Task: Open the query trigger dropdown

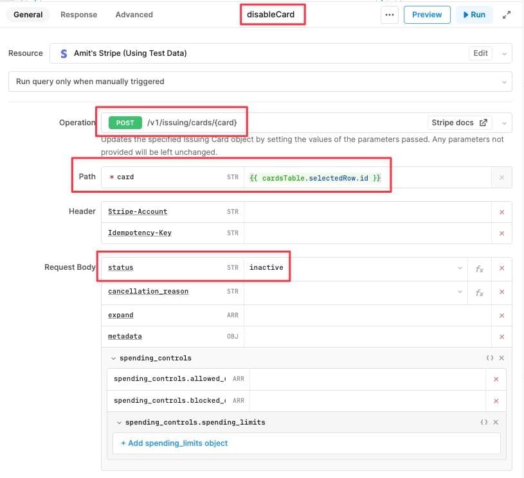Action: click(504, 82)
